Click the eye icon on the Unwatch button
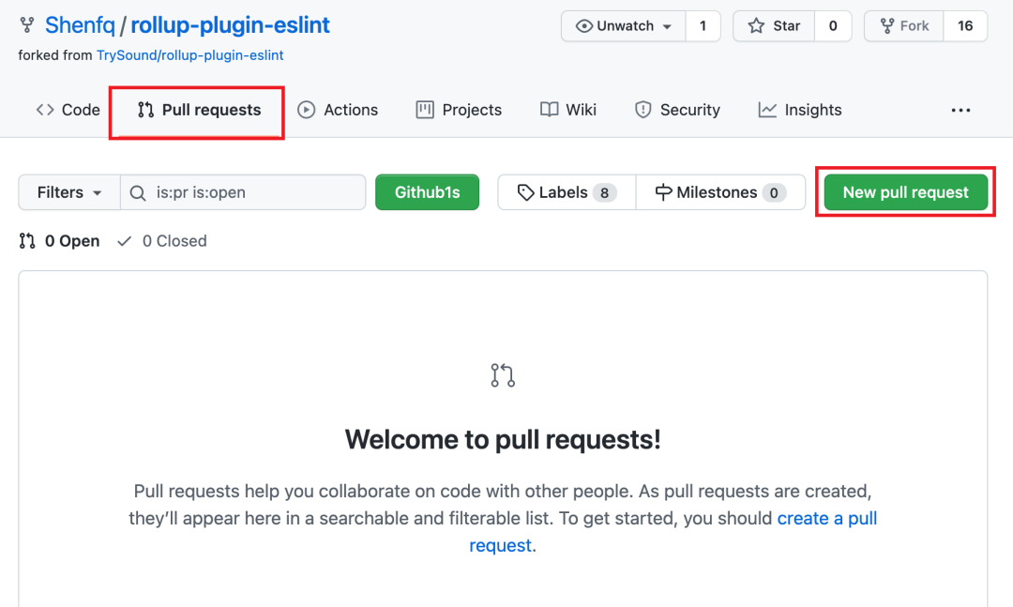Screen dimensions: 1013x607 [584, 26]
